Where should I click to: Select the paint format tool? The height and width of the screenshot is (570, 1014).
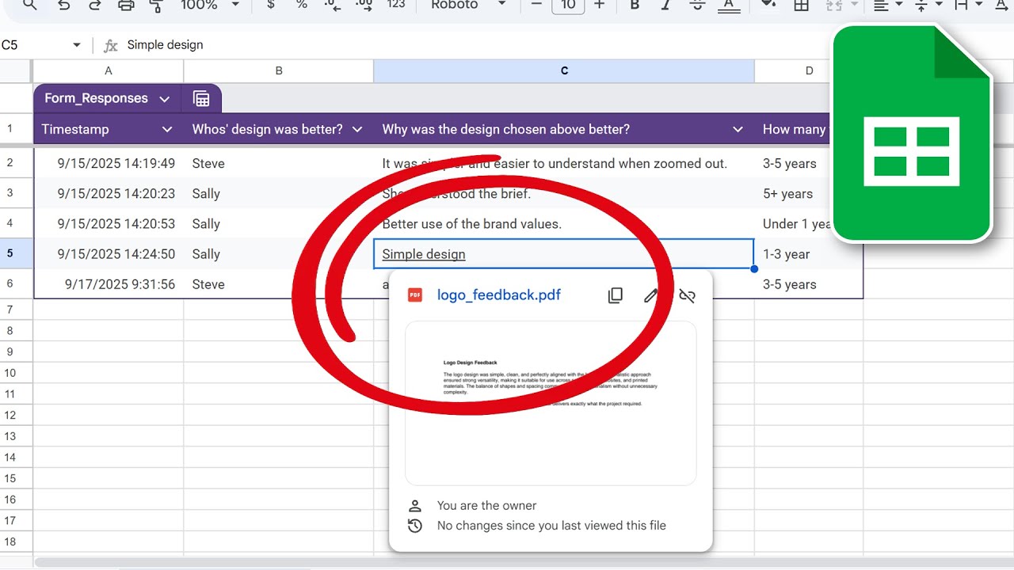156,5
